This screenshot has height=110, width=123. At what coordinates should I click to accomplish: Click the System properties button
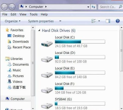tap(41, 21)
